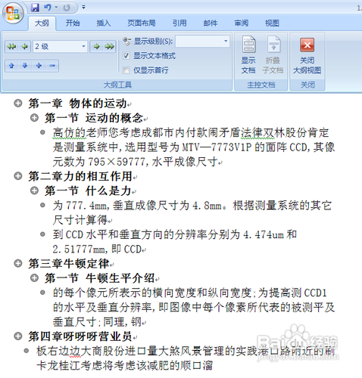Viewport: 362px width, 378px height.
Task: Demote to body text double arrow
Action: point(110,47)
